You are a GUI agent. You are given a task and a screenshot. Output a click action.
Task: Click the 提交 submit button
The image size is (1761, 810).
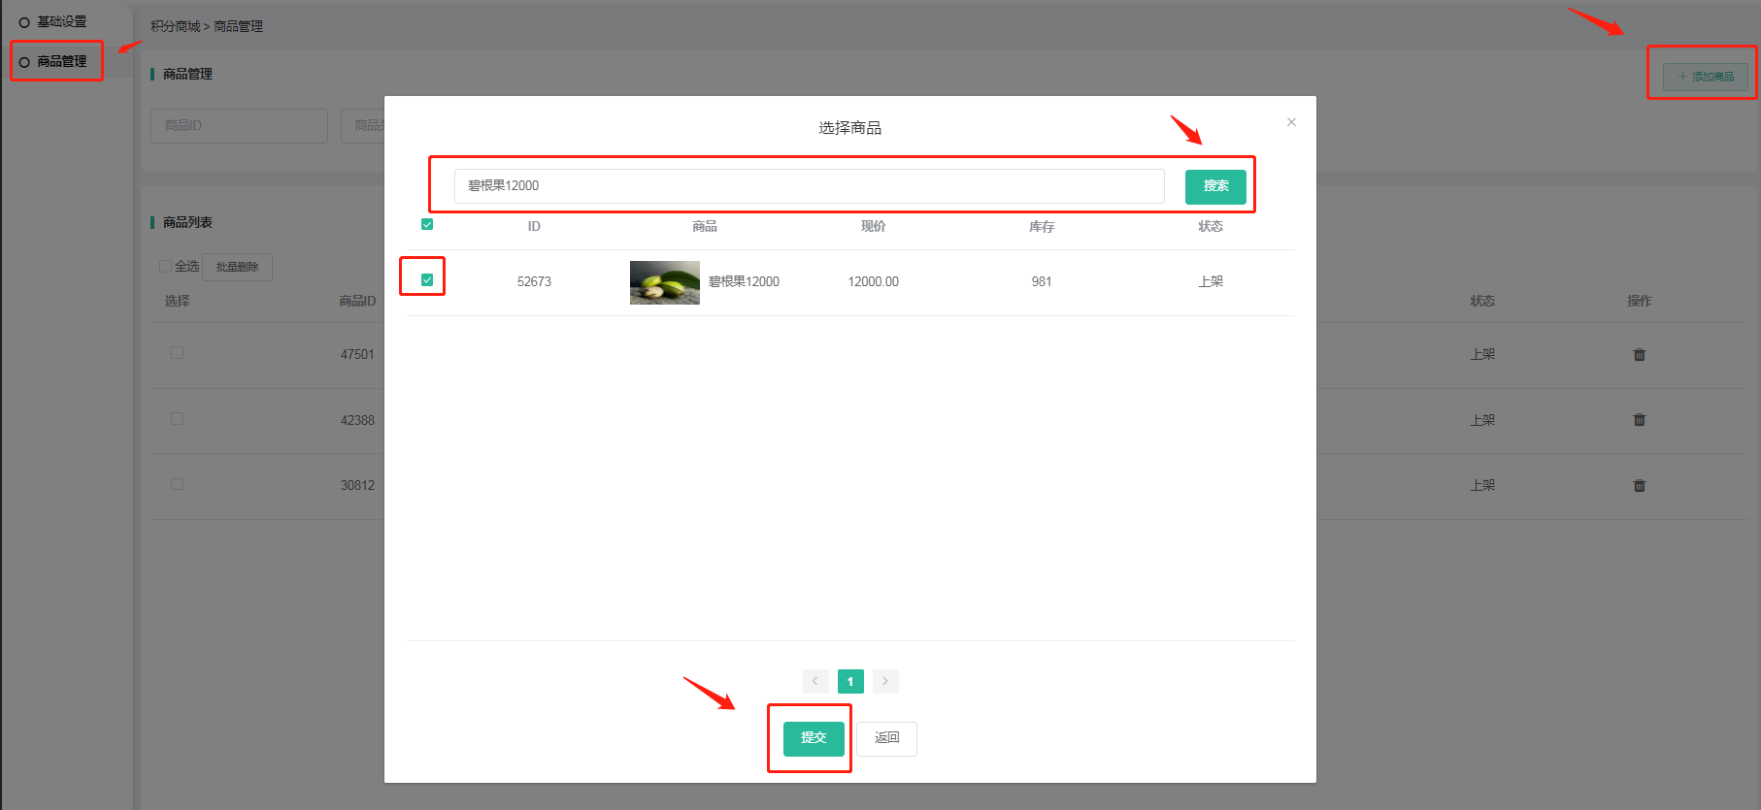813,738
